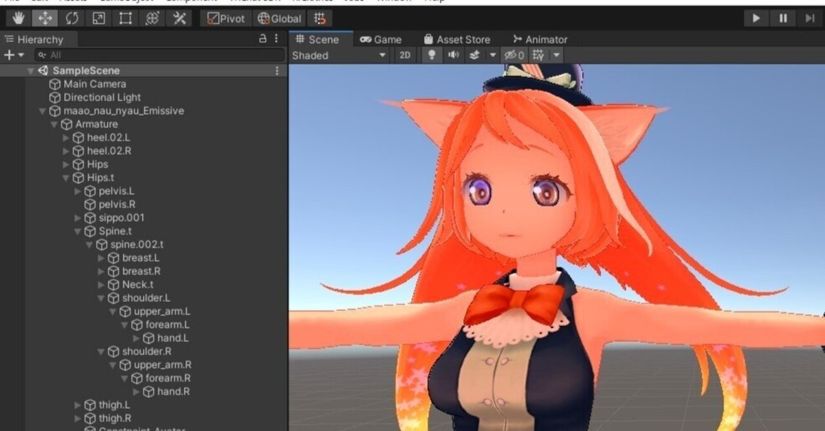Toggle Pivot/Center handle position
The image size is (825, 431).
click(x=226, y=19)
